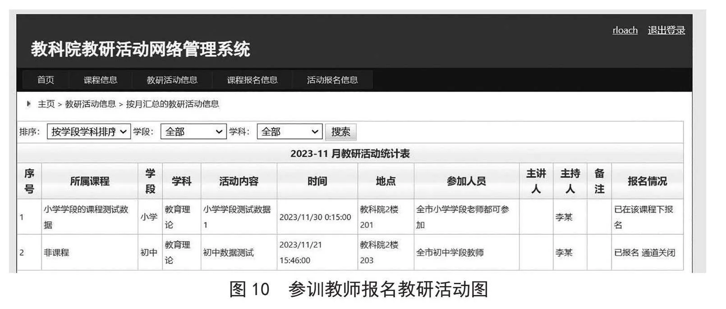
Task: Open the 首页 navigation tab
Action: [x=46, y=80]
